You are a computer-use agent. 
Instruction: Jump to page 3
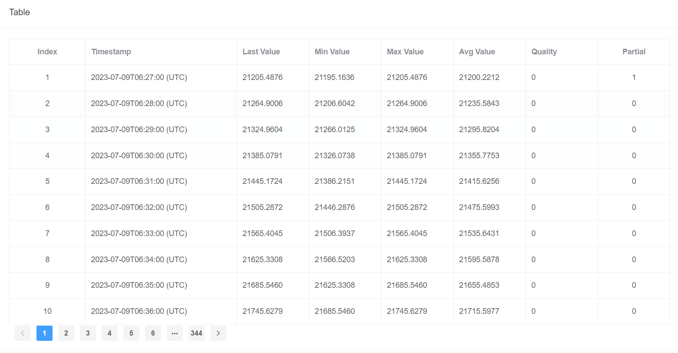click(x=88, y=333)
